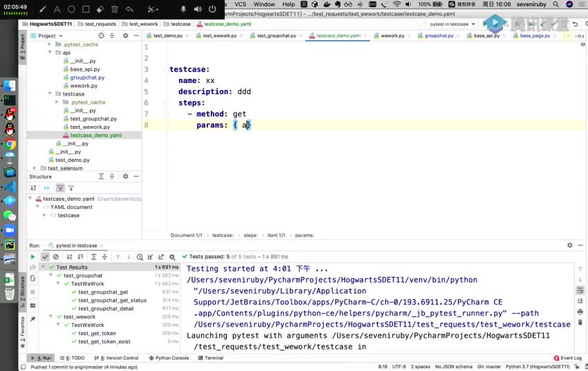This screenshot has width=588, height=371.
Task: Expand the testcase node in Structure panel
Action: [x=45, y=215]
